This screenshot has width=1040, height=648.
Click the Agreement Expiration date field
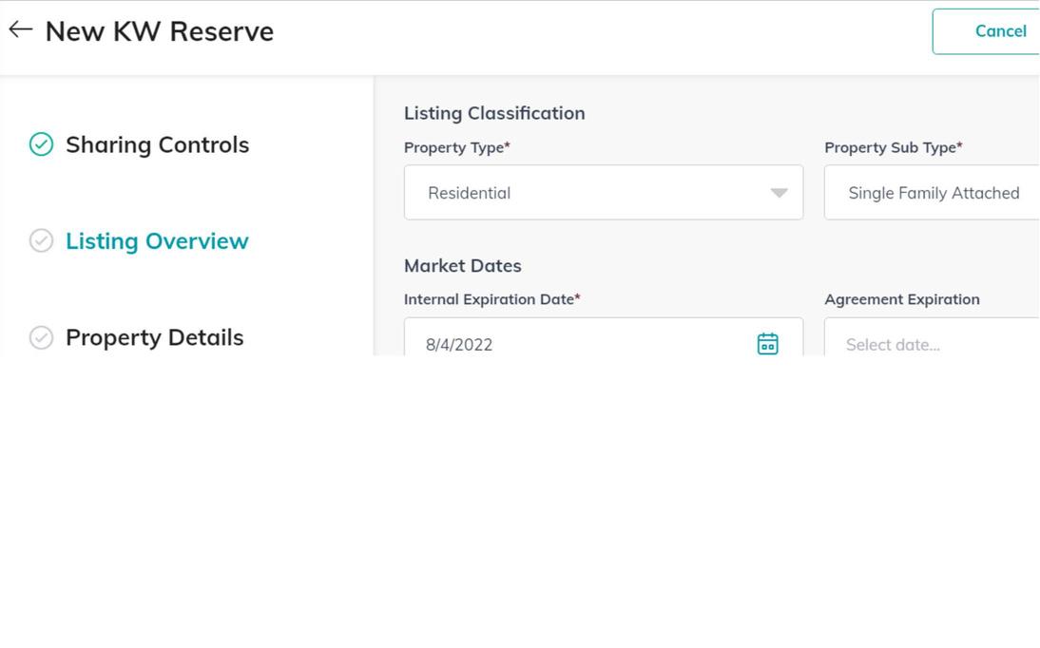932,344
